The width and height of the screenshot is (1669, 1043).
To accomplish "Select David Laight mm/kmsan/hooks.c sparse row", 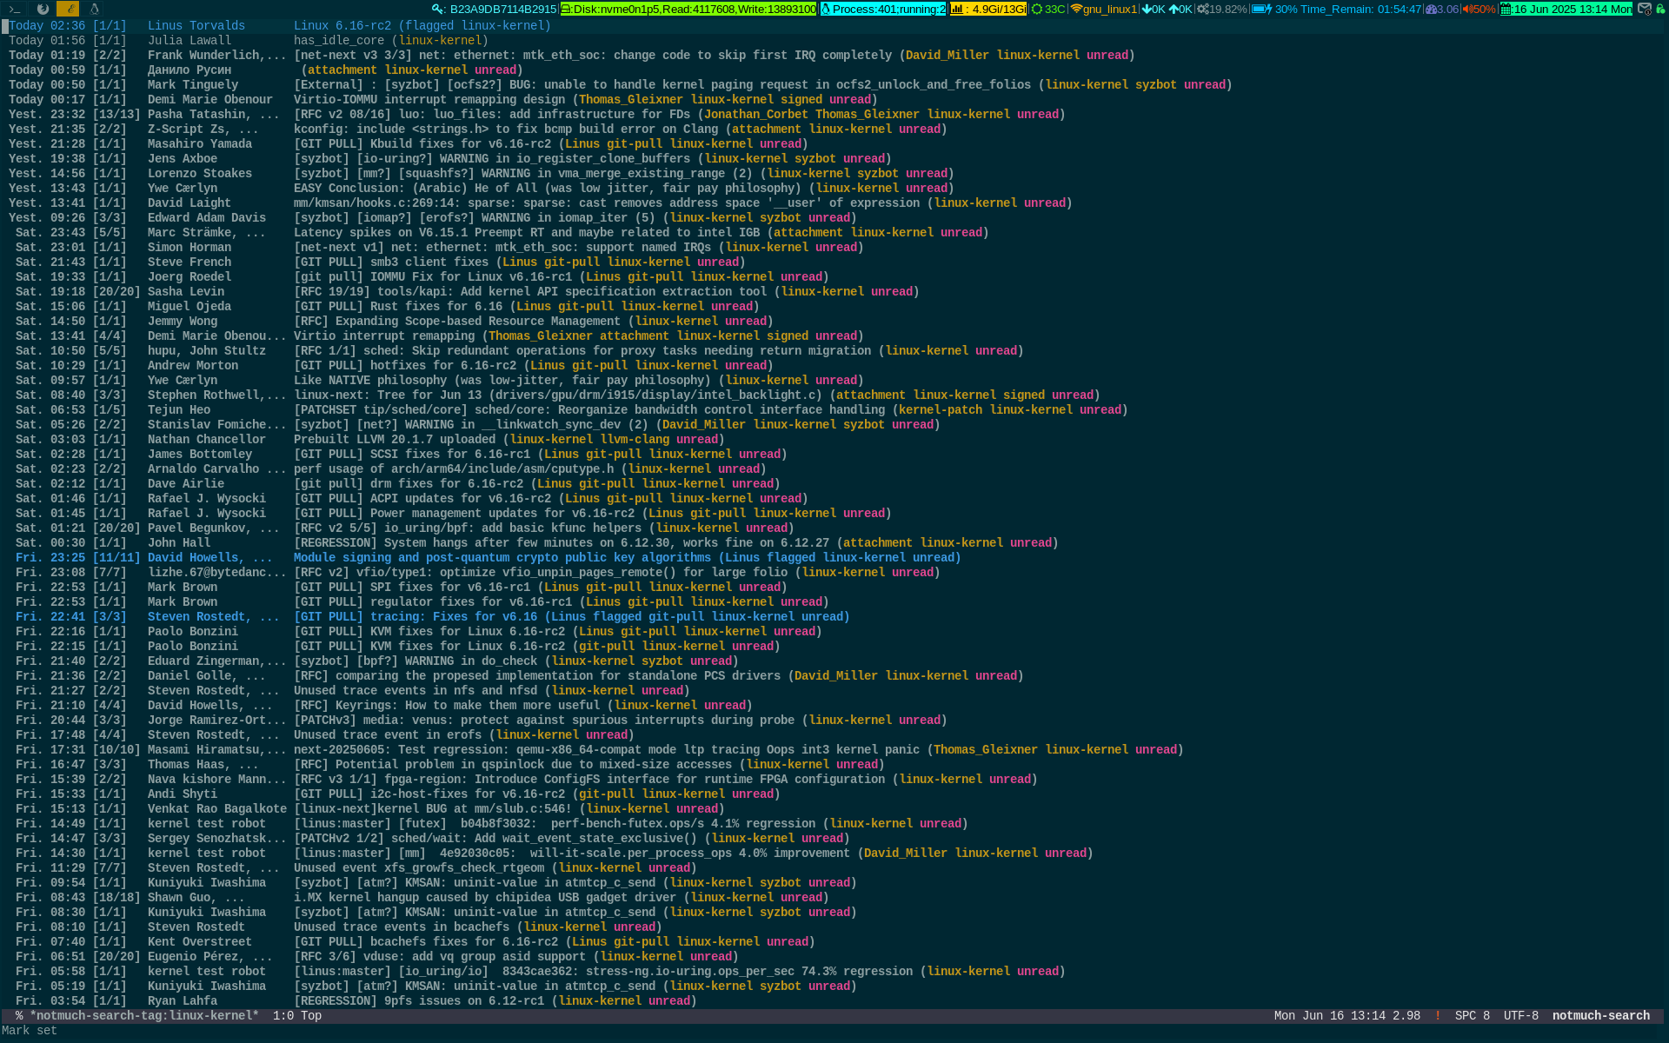I will (x=834, y=203).
